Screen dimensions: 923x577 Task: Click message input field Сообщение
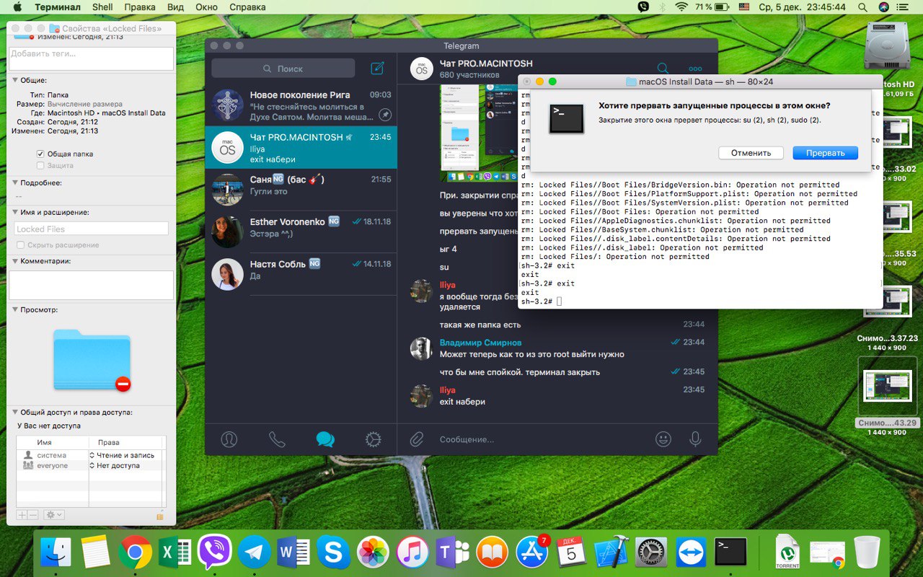(541, 439)
